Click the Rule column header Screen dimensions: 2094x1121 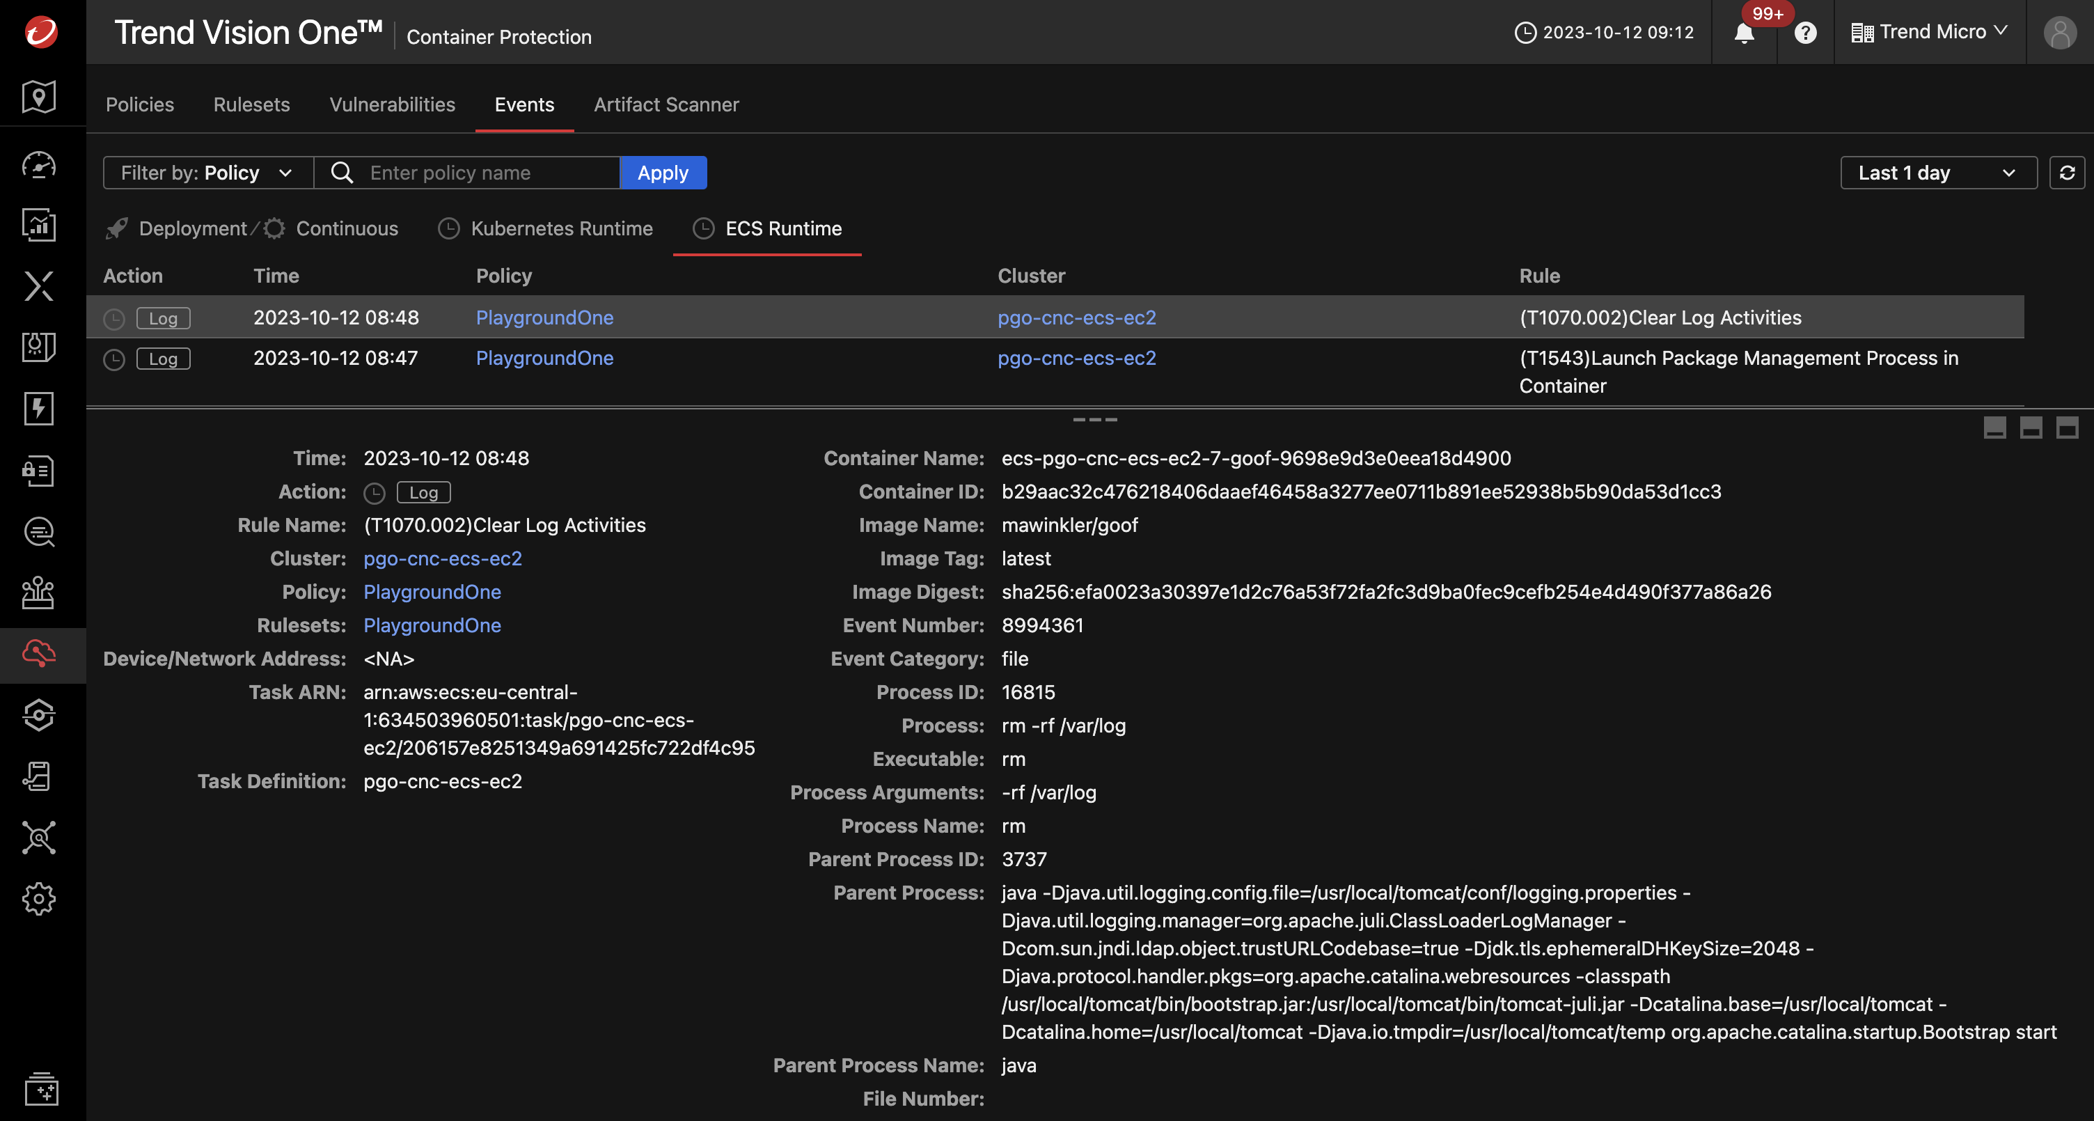(1540, 276)
